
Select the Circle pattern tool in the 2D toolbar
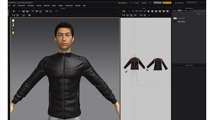click(156, 11)
